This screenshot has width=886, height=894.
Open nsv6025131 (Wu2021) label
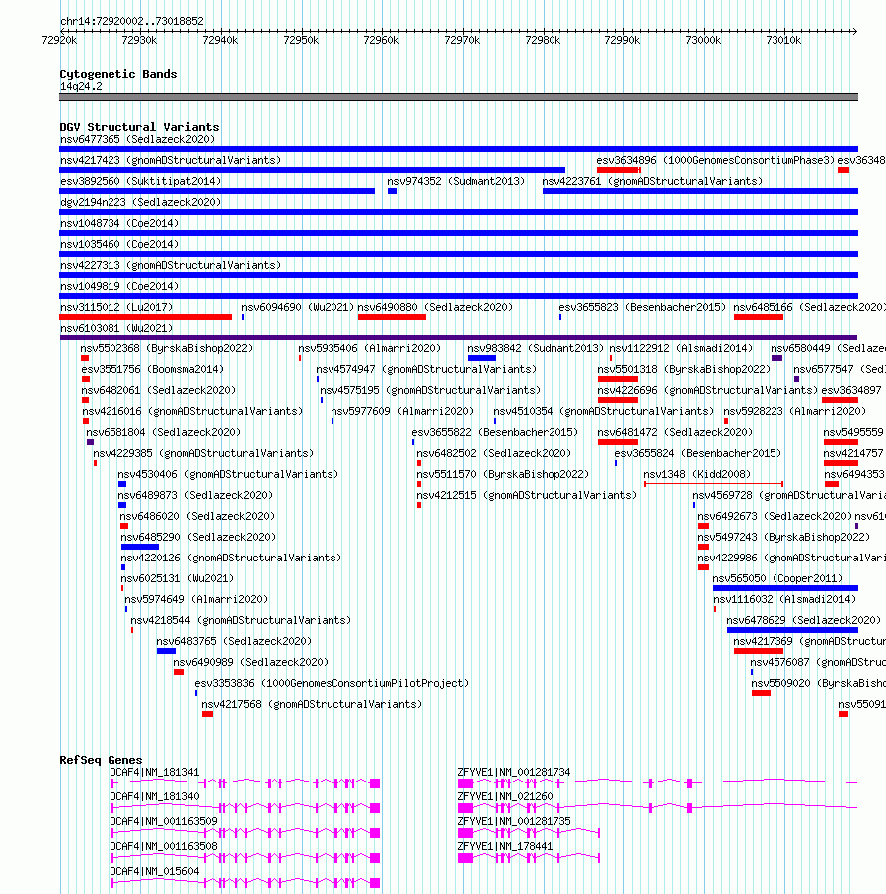tap(177, 578)
